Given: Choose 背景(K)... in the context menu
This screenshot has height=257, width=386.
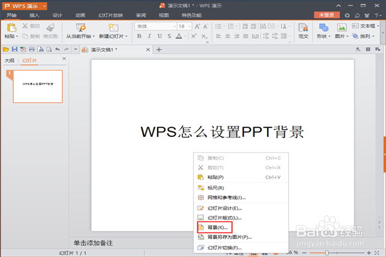Looking at the screenshot, I should click(x=241, y=227).
